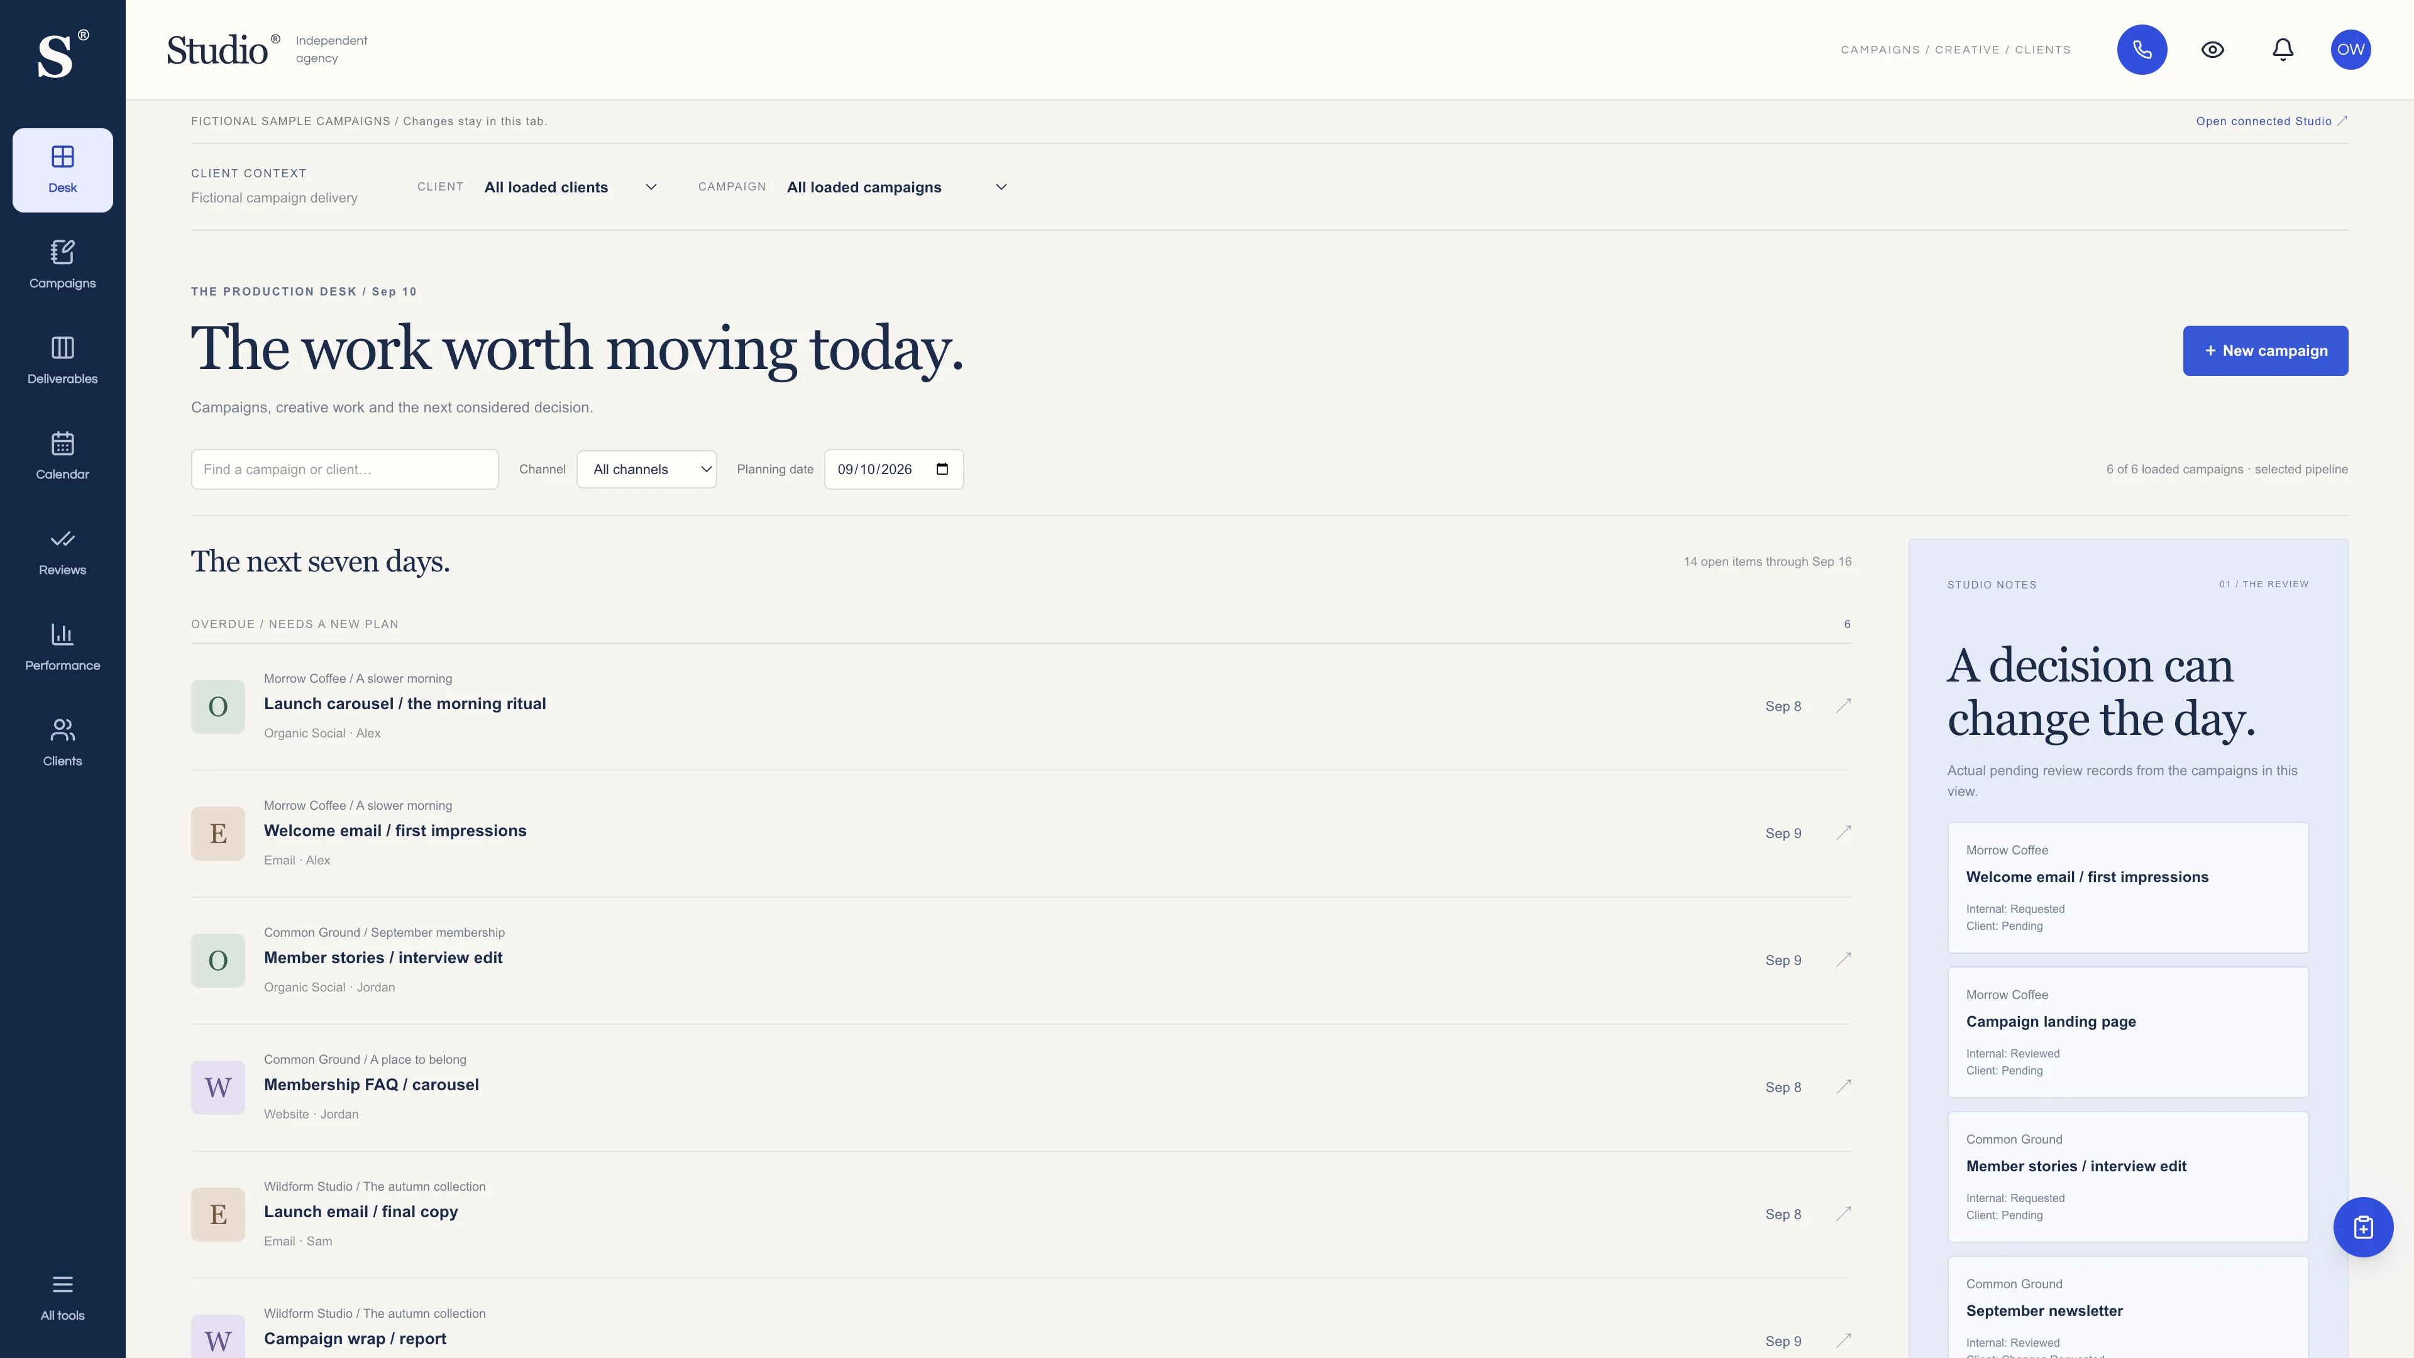Image resolution: width=2414 pixels, height=1358 pixels.
Task: Open the Calendar sidebar item
Action: [63, 456]
